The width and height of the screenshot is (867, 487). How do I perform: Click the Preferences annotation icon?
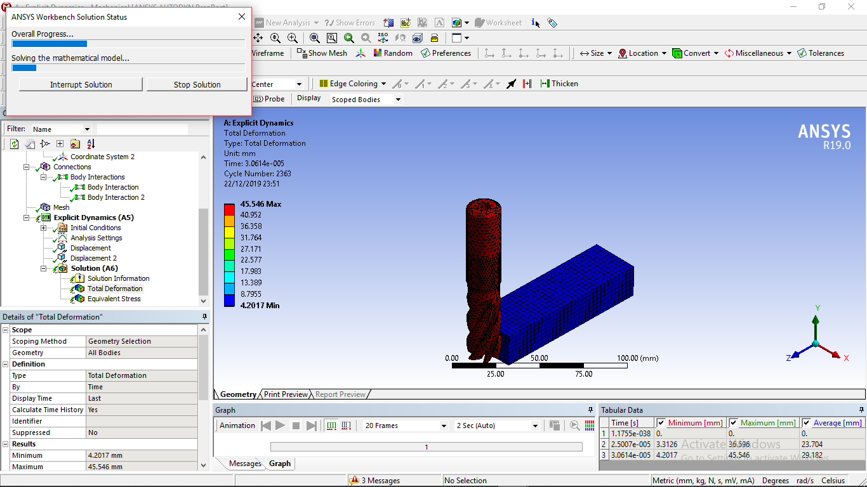tap(425, 53)
